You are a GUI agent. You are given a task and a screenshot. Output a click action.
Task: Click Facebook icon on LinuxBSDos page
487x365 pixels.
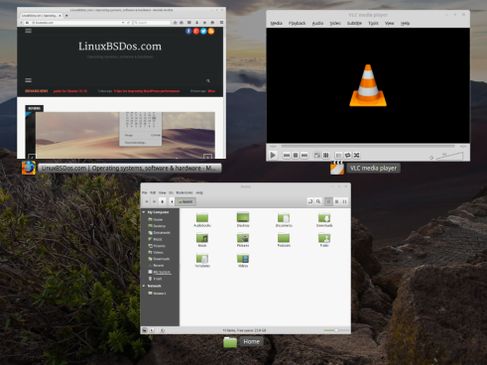[x=188, y=31]
